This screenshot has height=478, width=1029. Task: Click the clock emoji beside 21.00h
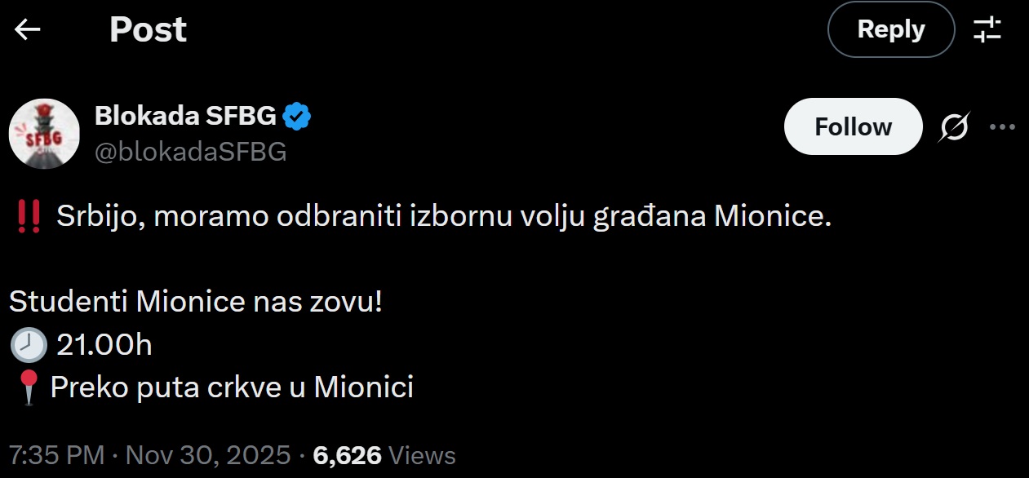coord(29,346)
